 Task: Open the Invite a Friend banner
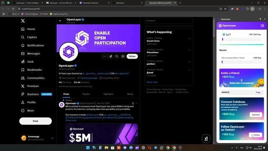click(x=242, y=78)
